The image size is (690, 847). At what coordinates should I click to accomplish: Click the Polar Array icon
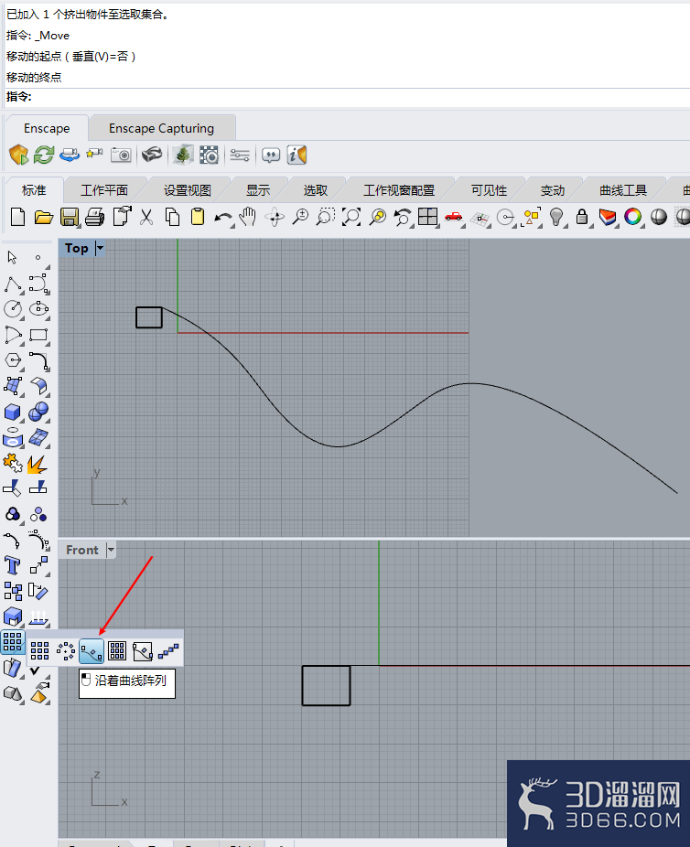coord(66,651)
